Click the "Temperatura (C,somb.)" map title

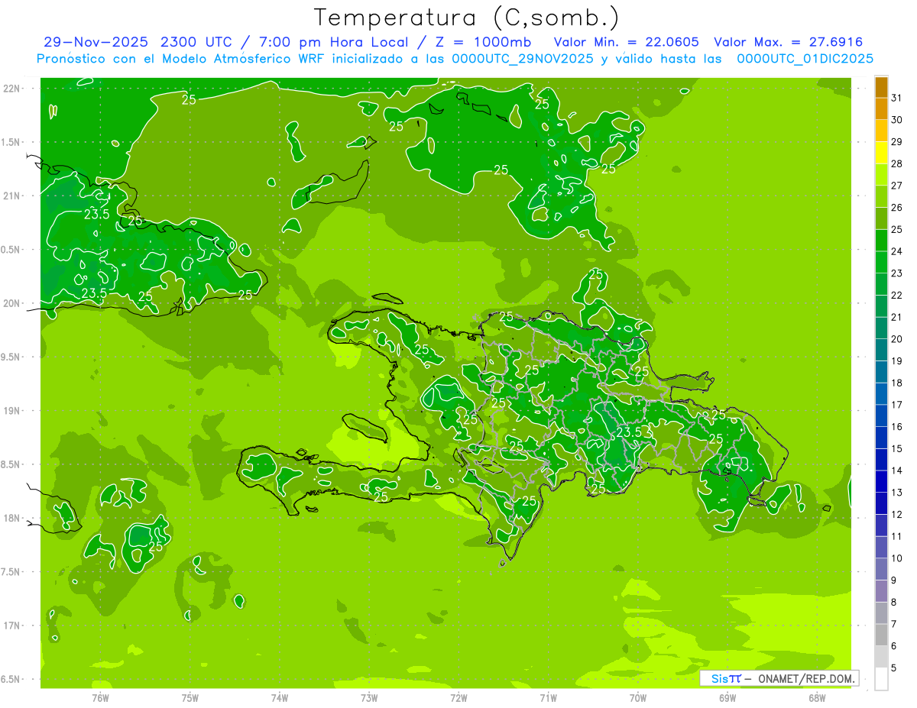[x=466, y=18]
